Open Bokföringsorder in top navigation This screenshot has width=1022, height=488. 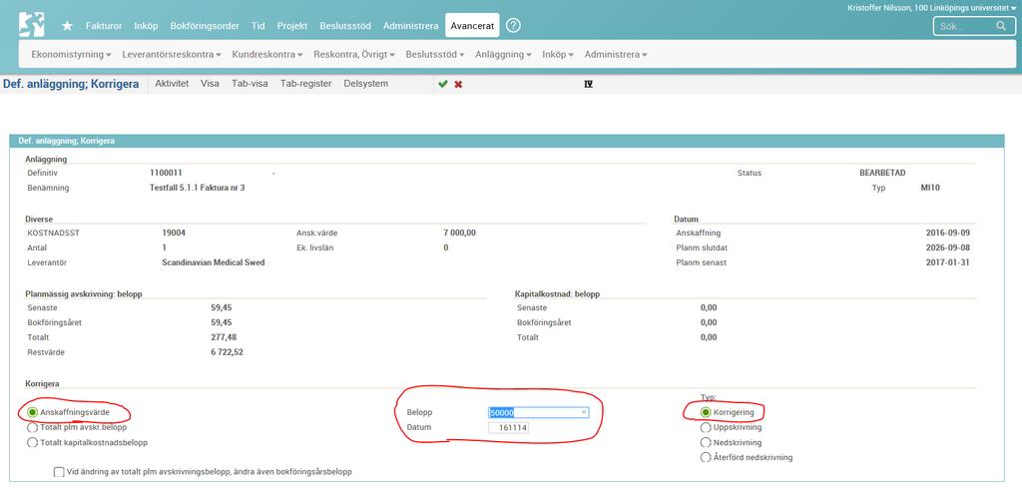pyautogui.click(x=204, y=26)
